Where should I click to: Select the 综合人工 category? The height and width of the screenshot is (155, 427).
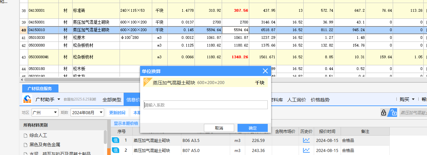point(38,136)
